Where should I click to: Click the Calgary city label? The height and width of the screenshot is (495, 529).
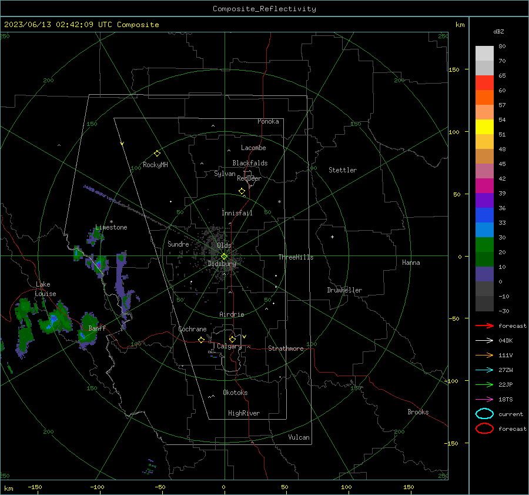(229, 346)
